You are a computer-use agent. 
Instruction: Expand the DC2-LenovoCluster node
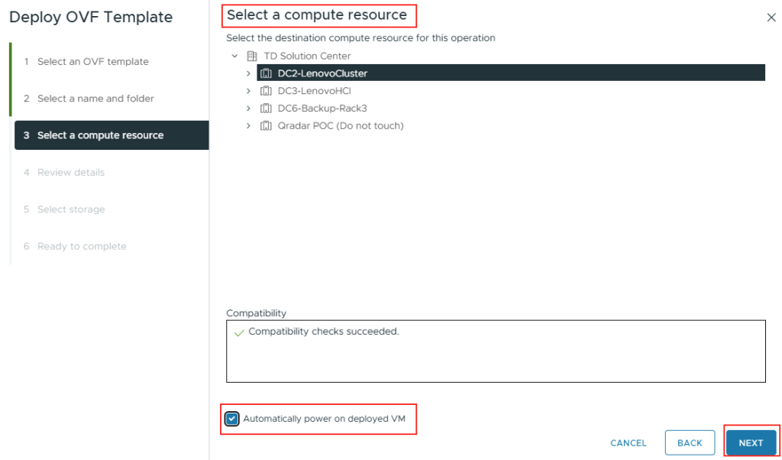[x=249, y=73]
